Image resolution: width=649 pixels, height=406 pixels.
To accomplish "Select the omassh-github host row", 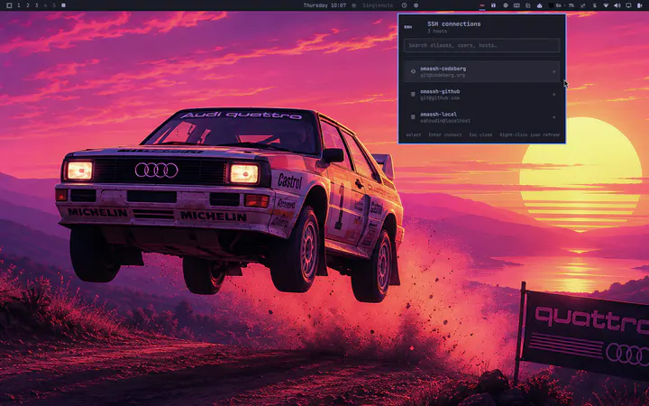I will click(x=481, y=95).
